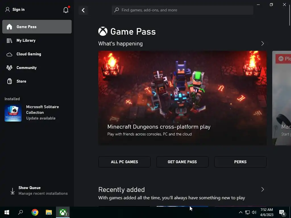Click the volume speaker tray icon
The image size is (291, 218).
click(x=254, y=212)
